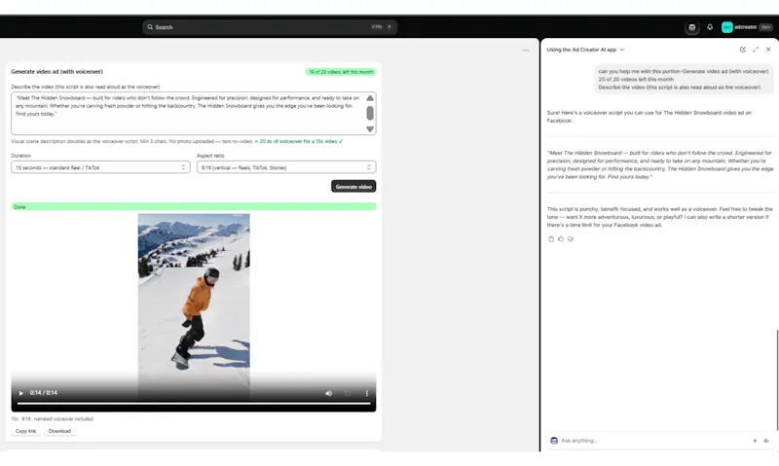Click the scroll down arrow in the script box
Screen dimensions: 779x466
click(x=370, y=129)
